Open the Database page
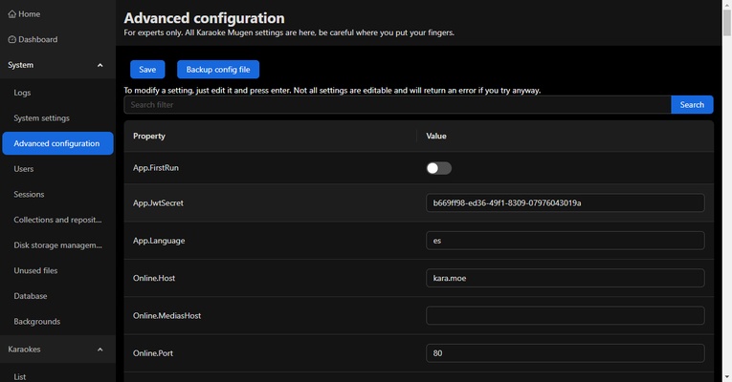 click(31, 296)
